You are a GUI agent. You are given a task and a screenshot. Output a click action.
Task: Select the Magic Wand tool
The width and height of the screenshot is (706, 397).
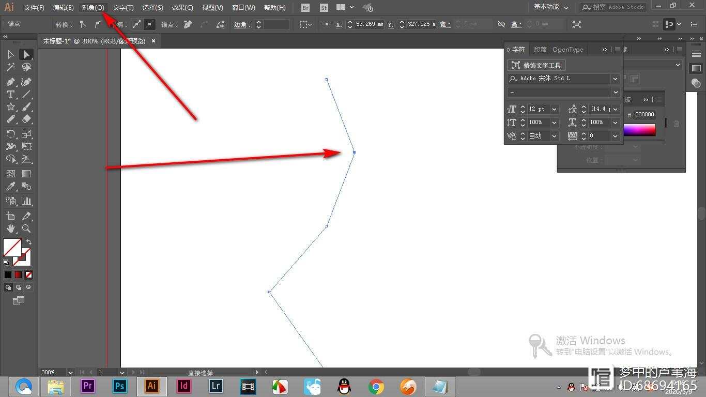click(x=11, y=67)
